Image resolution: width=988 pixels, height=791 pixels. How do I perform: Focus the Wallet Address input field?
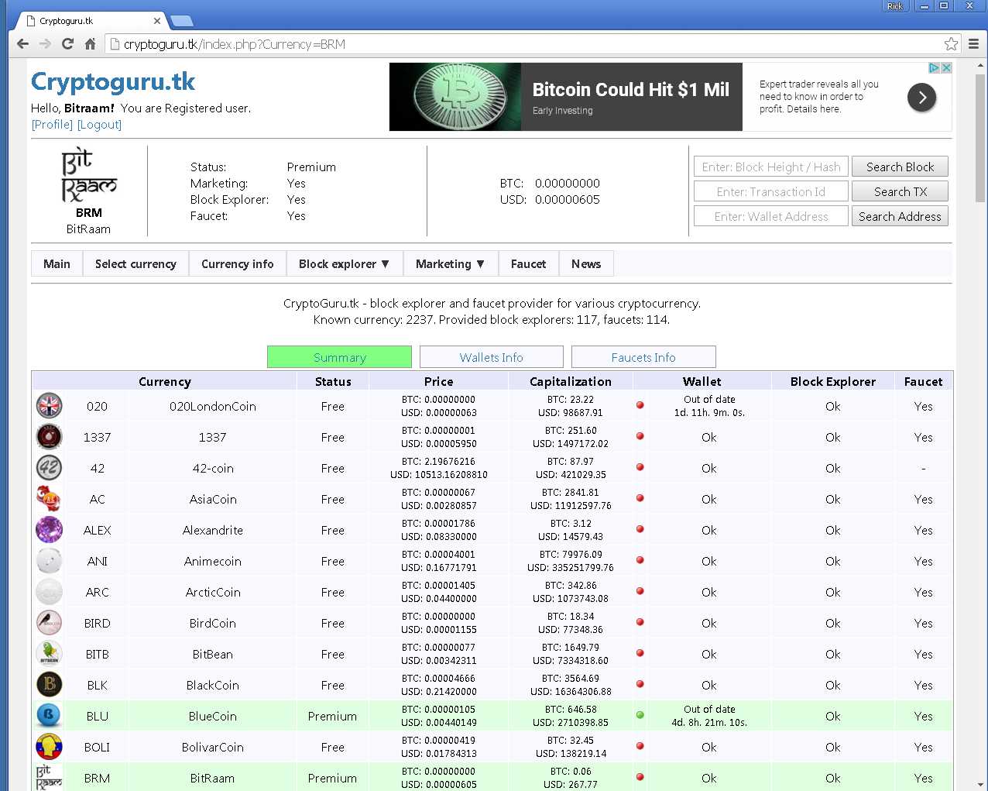click(x=771, y=216)
